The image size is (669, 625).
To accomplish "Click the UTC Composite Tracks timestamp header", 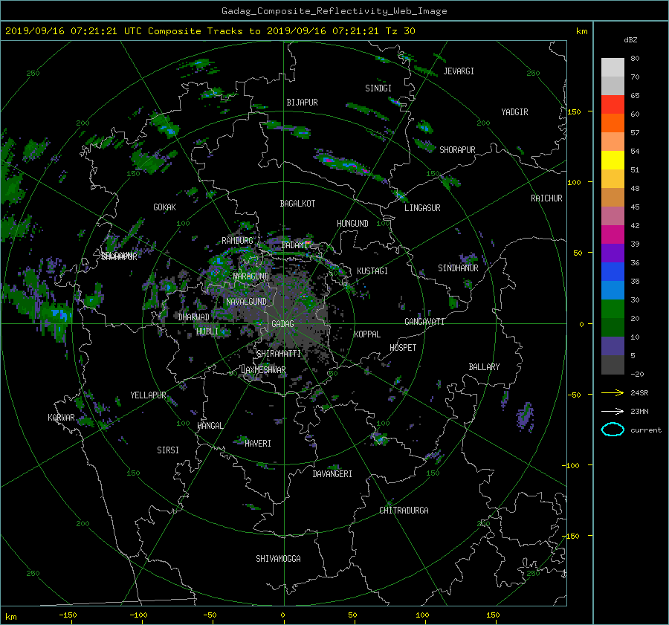I will pos(210,31).
